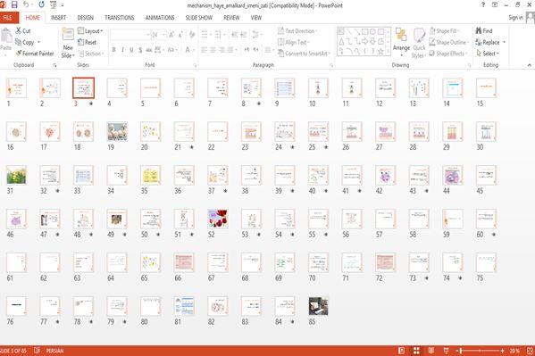Image resolution: width=535 pixels, height=356 pixels.
Task: Expand Shape Effects options
Action: tap(448, 54)
